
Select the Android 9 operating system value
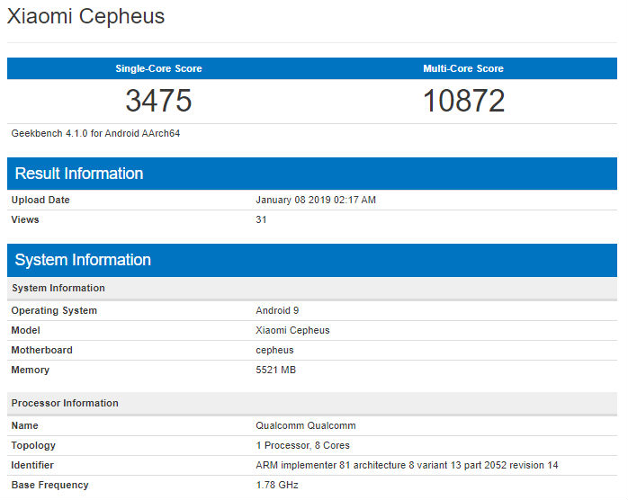click(x=277, y=310)
